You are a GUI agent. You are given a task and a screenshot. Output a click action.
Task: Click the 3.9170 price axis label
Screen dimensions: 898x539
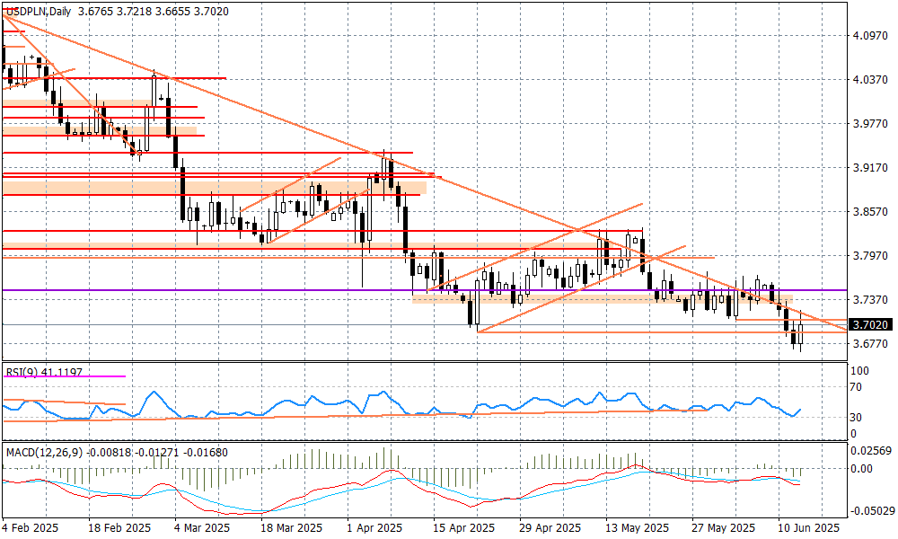point(870,168)
